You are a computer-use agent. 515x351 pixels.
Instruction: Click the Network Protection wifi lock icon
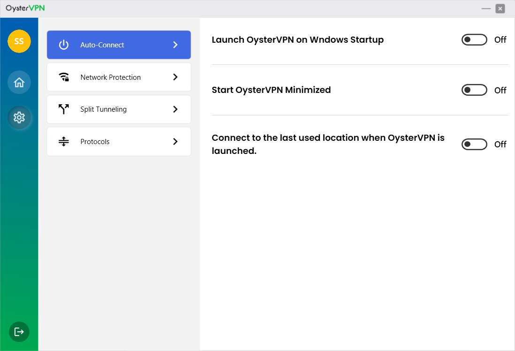tap(64, 77)
